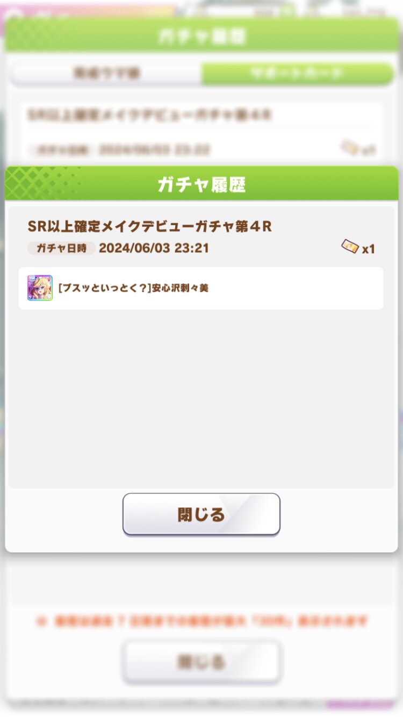Click the blurred ガチャ履歴 title bar at the top

point(201,35)
